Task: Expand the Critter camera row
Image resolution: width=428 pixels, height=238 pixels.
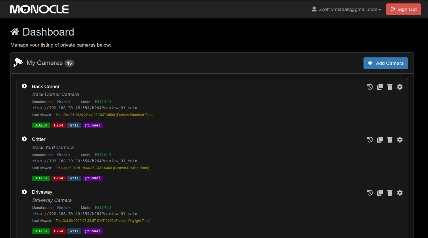Action: pos(24,139)
